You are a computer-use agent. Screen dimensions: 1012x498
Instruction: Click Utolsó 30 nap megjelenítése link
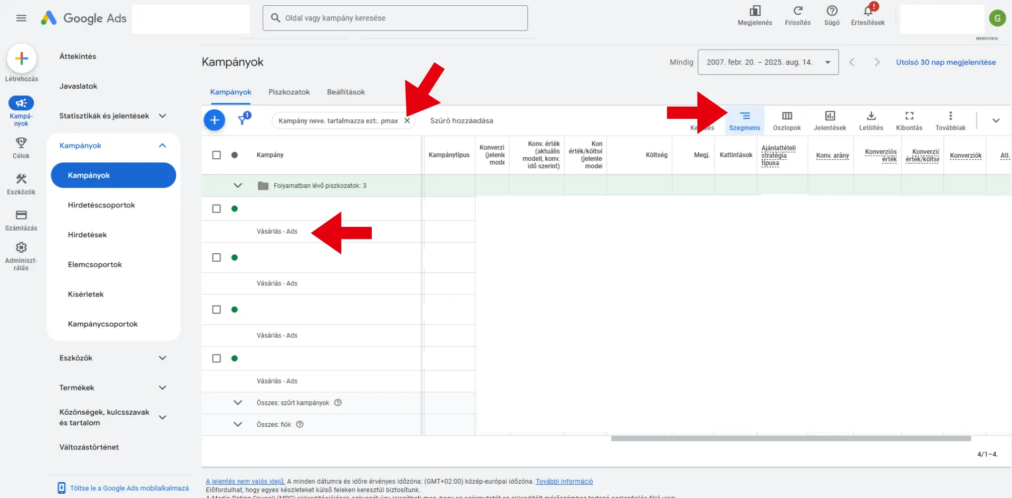point(946,62)
